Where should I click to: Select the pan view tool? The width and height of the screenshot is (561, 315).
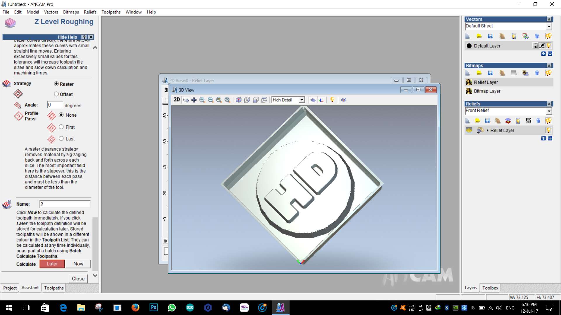[194, 100]
